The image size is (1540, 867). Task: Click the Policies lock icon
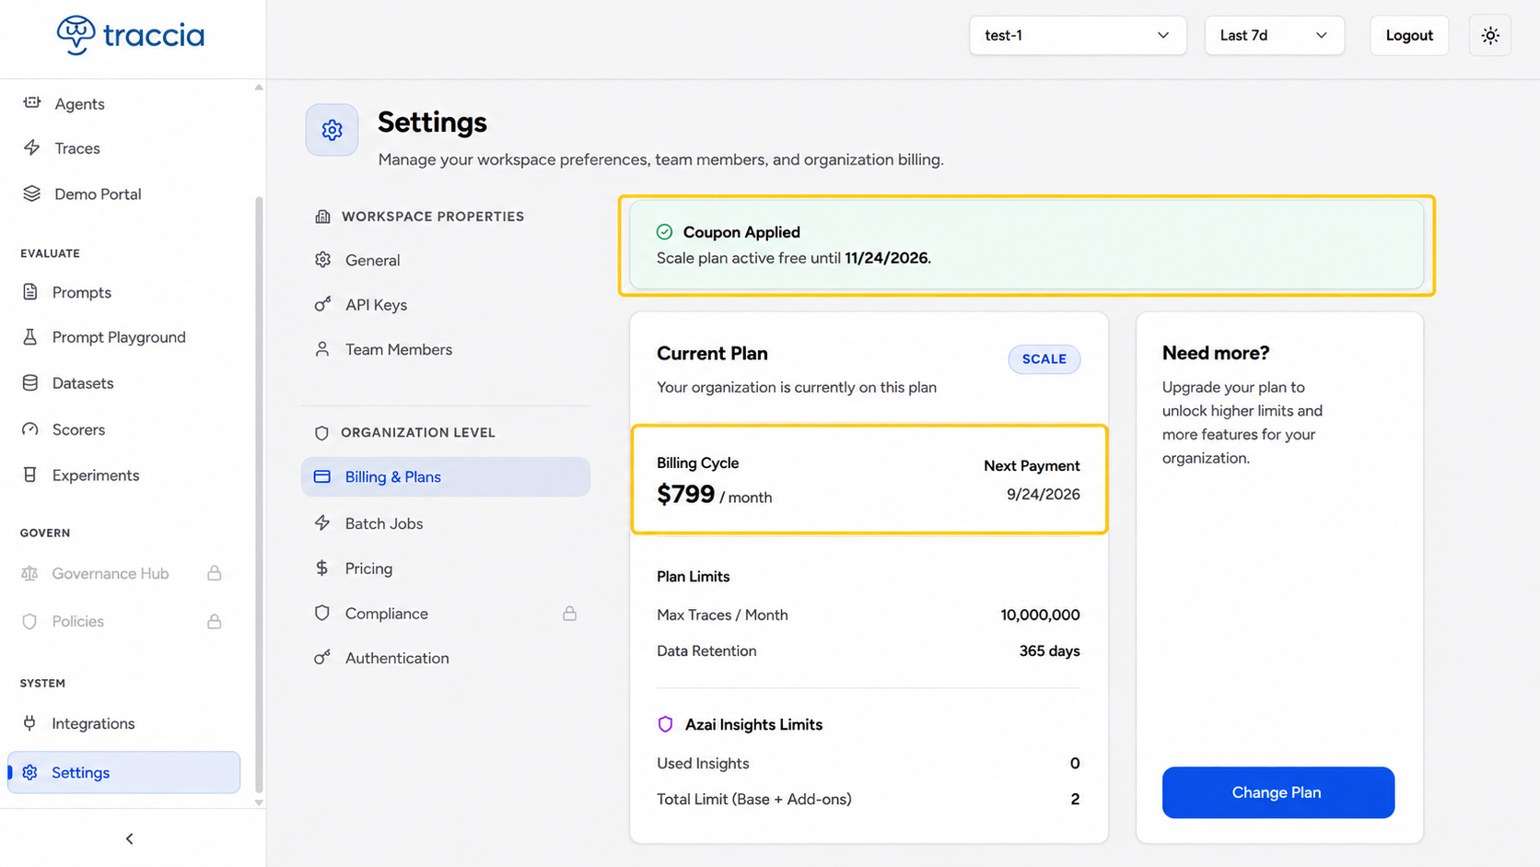(x=214, y=621)
